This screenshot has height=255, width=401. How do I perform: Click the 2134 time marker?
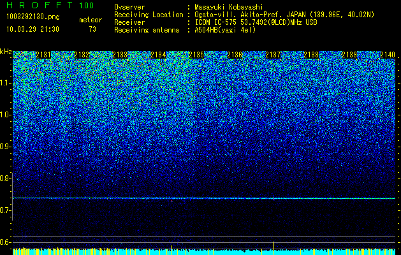tap(158, 55)
